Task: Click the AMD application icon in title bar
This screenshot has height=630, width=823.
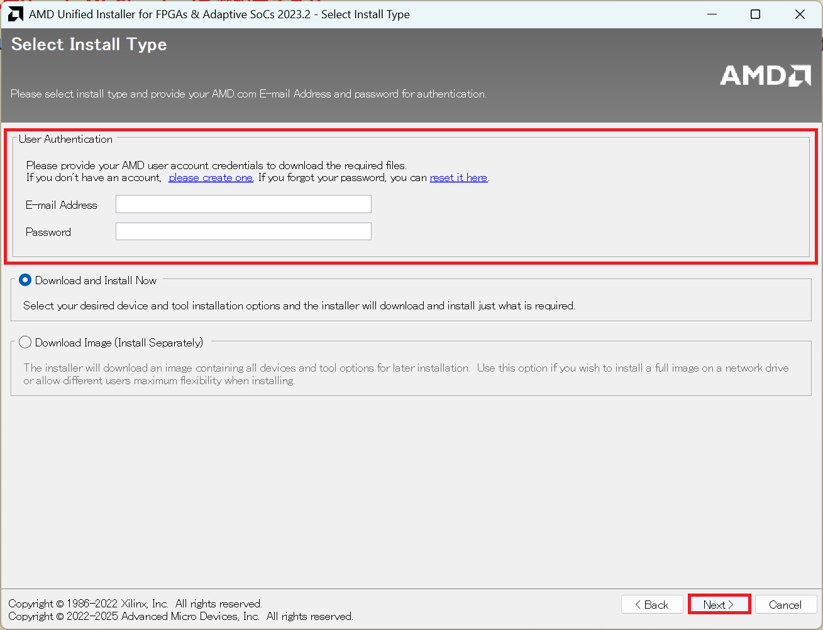Action: 15,14
